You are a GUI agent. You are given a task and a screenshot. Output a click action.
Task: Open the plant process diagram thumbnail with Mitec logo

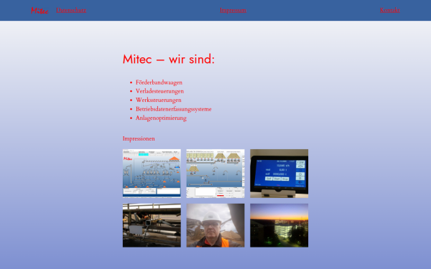point(152,174)
